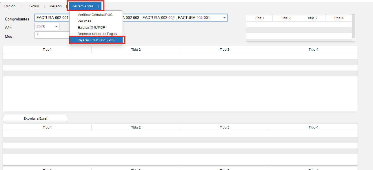Select the Bajarse XML/PDF menu entry
The height and width of the screenshot is (170, 373).
point(91,27)
